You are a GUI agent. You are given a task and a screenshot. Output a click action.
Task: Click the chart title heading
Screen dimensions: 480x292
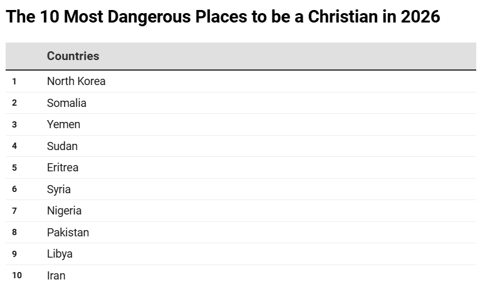[223, 16]
